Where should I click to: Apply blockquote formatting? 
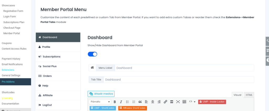click(140, 102)
